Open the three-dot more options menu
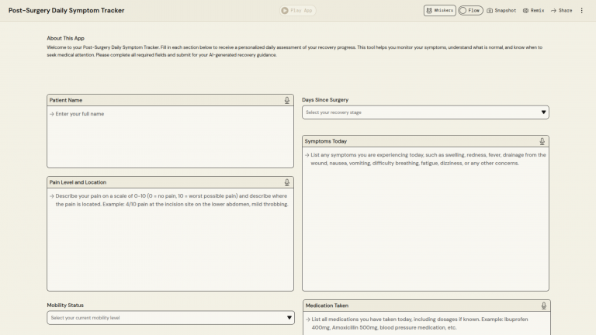Screen dimensions: 596x335 pyautogui.click(x=582, y=11)
